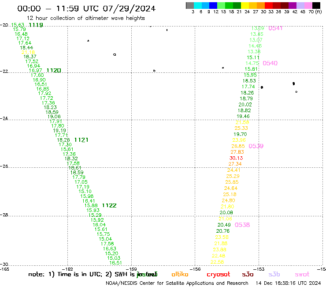The height and width of the screenshot is (287, 326).
Task: Click the orange 27.83 wave height
Action: 237,152
